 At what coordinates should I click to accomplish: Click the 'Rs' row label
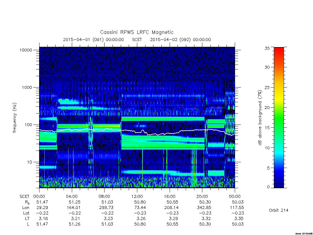pyautogui.click(x=27, y=202)
